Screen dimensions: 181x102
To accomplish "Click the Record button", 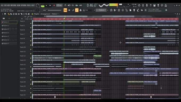I will tap(54, 5).
